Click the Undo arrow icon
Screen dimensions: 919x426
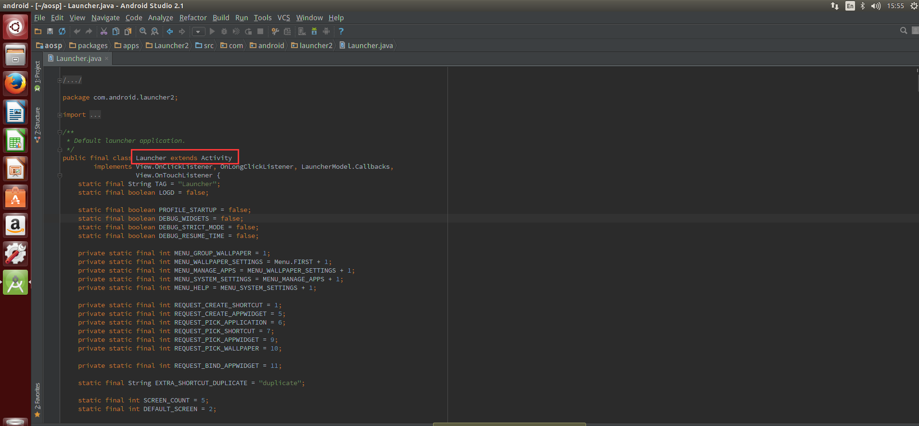(77, 31)
